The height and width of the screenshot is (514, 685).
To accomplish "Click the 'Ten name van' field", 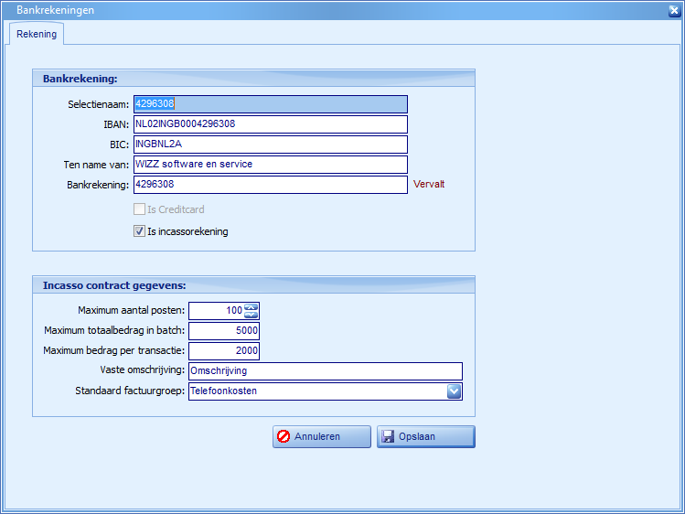I will pos(270,165).
